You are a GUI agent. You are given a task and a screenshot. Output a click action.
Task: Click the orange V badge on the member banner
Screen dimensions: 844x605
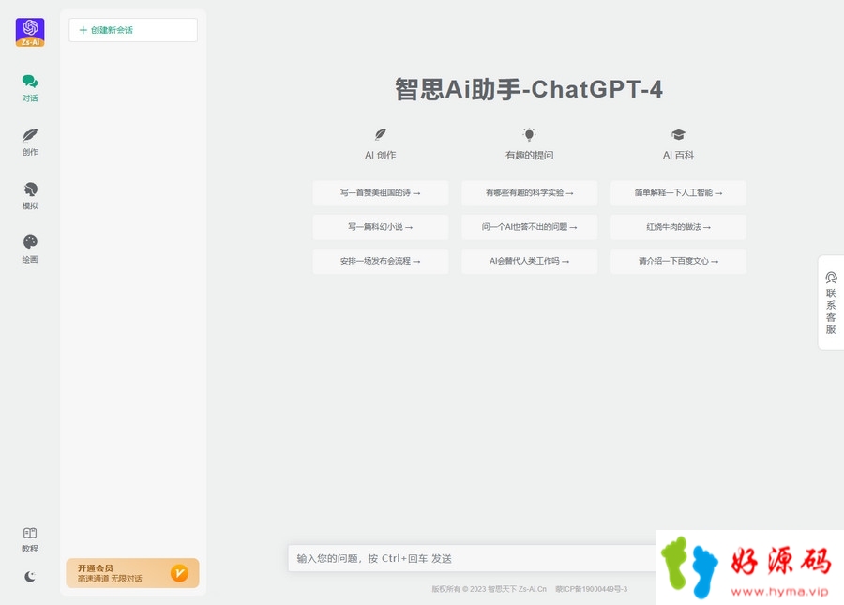(179, 573)
